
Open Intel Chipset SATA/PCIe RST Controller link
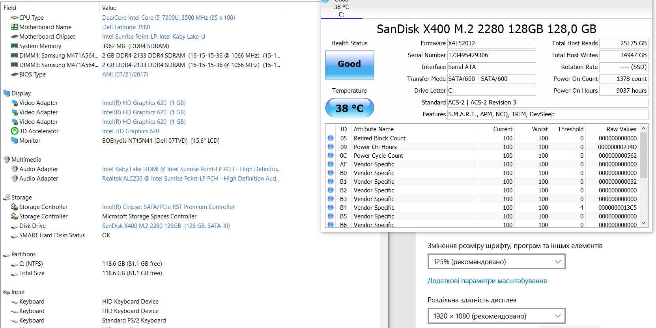click(x=168, y=207)
